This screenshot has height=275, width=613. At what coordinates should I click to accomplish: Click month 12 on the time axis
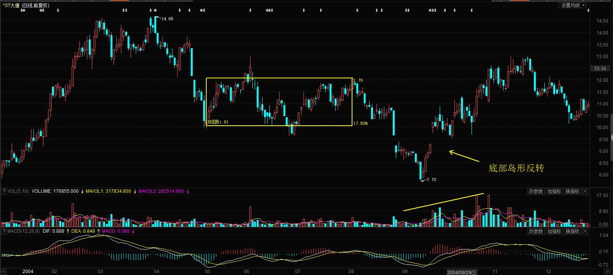coord(548,272)
